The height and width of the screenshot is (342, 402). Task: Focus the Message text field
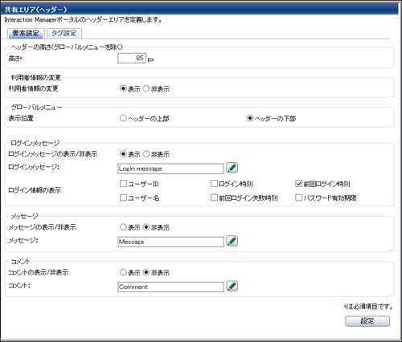click(170, 242)
